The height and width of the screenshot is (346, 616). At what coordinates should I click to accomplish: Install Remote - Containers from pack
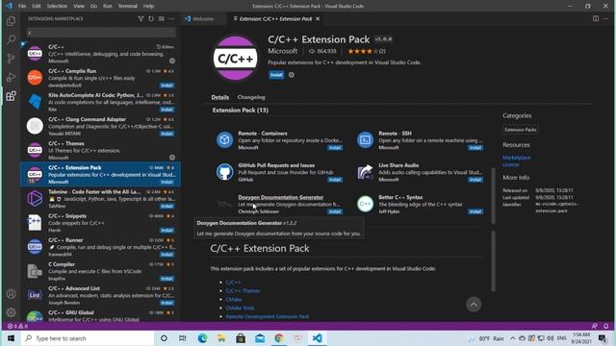335,148
